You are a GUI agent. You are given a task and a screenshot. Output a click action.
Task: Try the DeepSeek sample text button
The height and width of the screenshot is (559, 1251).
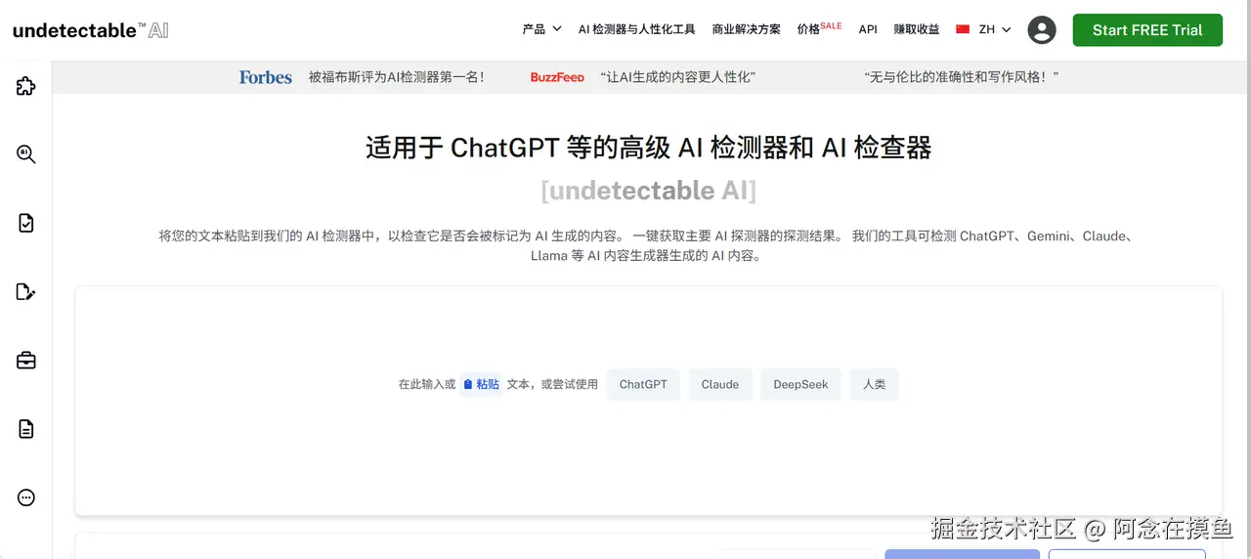[800, 384]
